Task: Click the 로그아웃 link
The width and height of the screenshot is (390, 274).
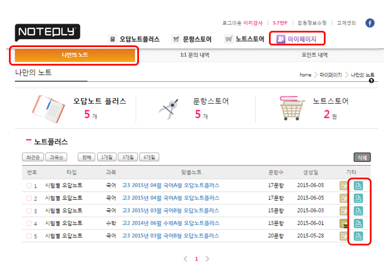Action: pyautogui.click(x=232, y=23)
